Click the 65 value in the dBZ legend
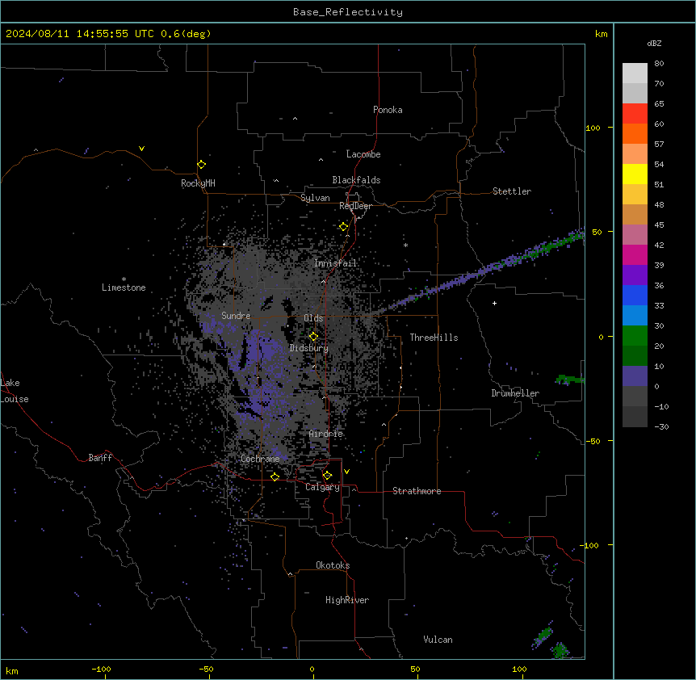This screenshot has width=696, height=680. pos(659,104)
